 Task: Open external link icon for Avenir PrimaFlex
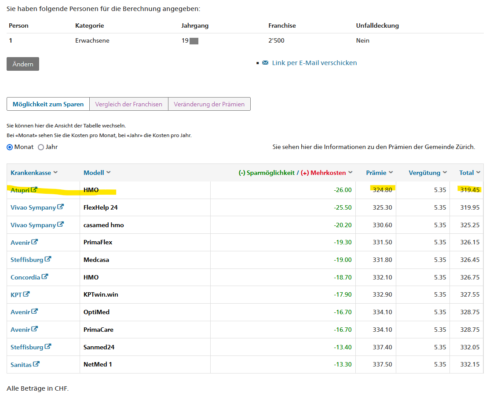tap(35, 242)
